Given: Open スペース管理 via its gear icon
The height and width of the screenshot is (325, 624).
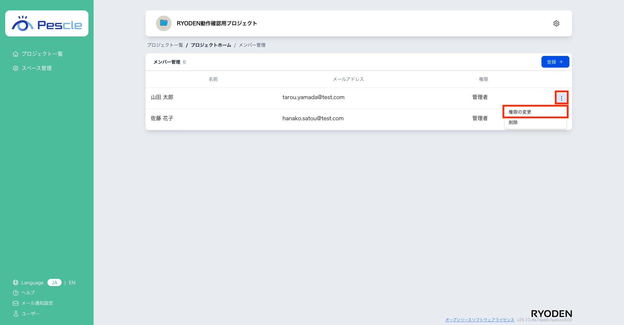Looking at the screenshot, I should tap(15, 68).
